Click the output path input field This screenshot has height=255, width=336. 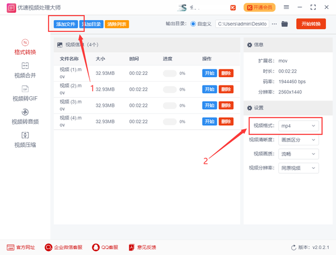point(242,24)
